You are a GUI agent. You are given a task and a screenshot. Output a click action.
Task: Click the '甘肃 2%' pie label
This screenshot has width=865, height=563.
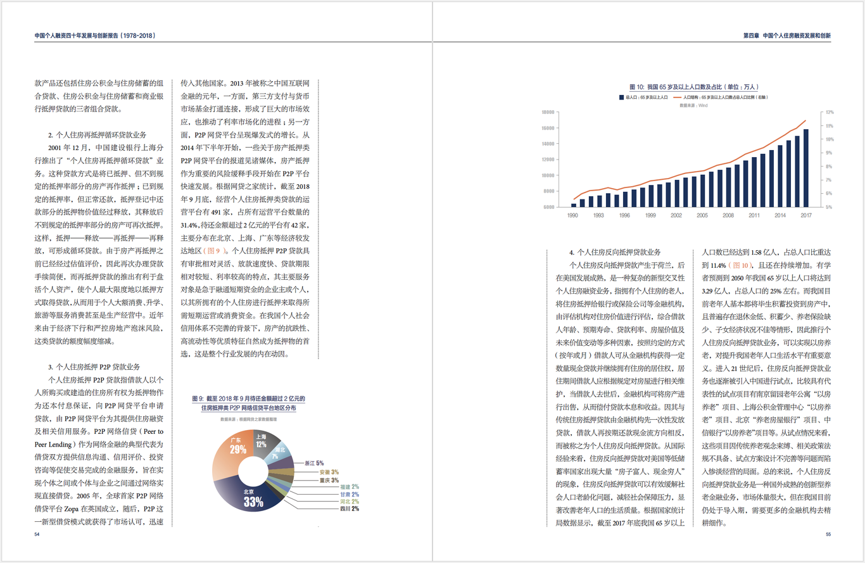(350, 494)
